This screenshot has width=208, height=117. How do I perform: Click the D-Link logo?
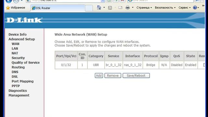24,20
